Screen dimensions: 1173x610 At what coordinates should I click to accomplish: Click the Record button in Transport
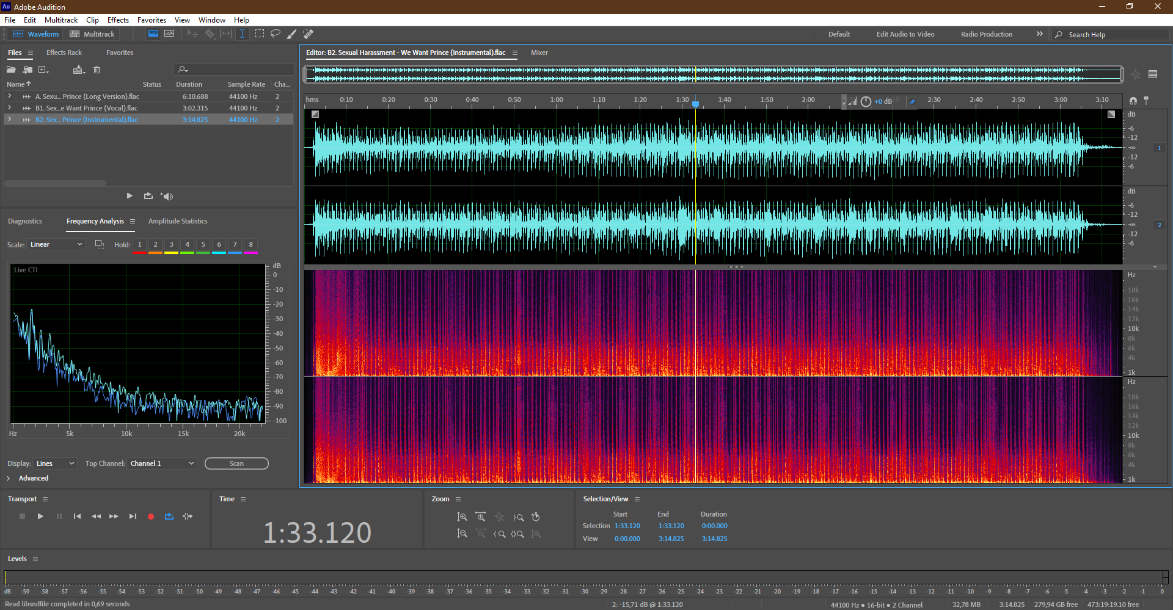tap(151, 517)
